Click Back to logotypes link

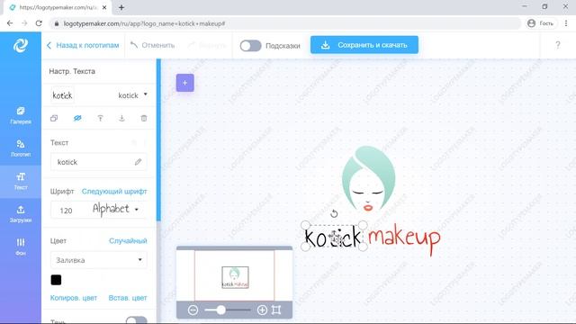pyautogui.click(x=83, y=45)
